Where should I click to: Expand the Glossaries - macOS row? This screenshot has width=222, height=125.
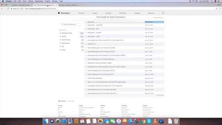point(86,33)
